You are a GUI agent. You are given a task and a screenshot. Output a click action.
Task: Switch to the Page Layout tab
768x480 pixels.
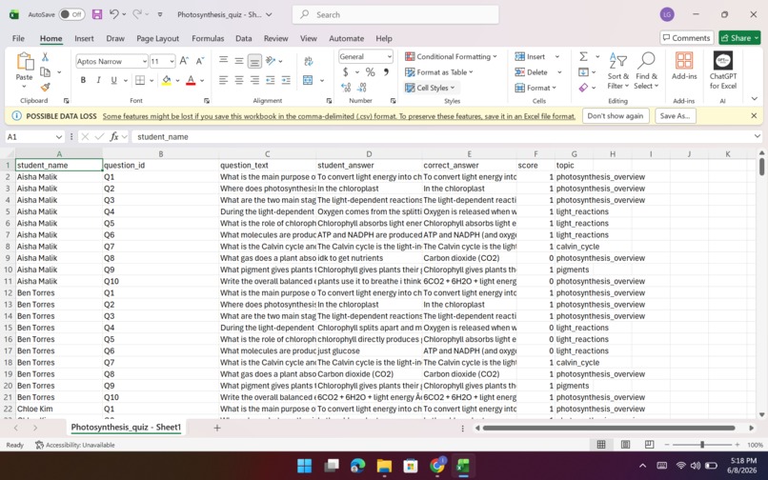158,38
